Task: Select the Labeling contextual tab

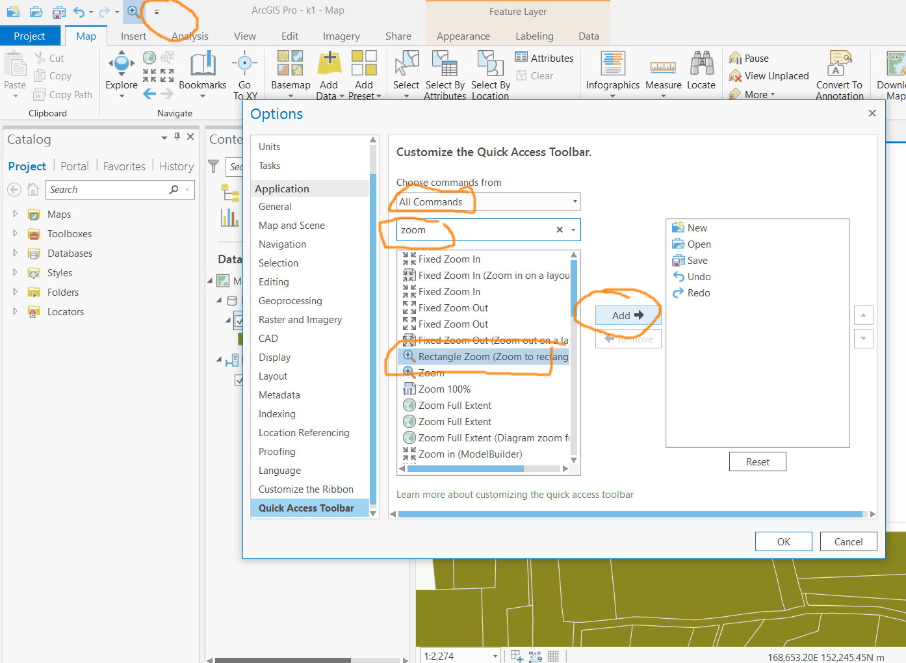Action: point(534,36)
